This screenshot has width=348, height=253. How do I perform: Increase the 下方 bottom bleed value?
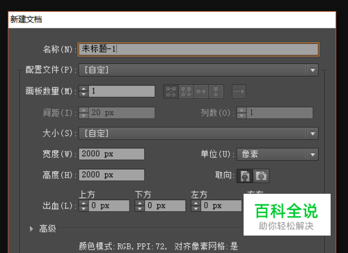click(x=140, y=203)
